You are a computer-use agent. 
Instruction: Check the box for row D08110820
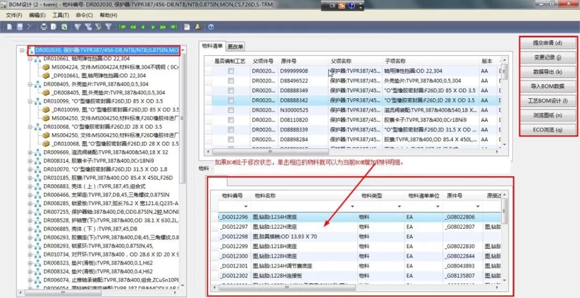(231, 120)
